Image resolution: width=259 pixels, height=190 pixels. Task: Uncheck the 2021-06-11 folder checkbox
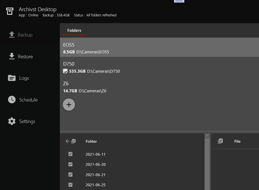(x=70, y=154)
